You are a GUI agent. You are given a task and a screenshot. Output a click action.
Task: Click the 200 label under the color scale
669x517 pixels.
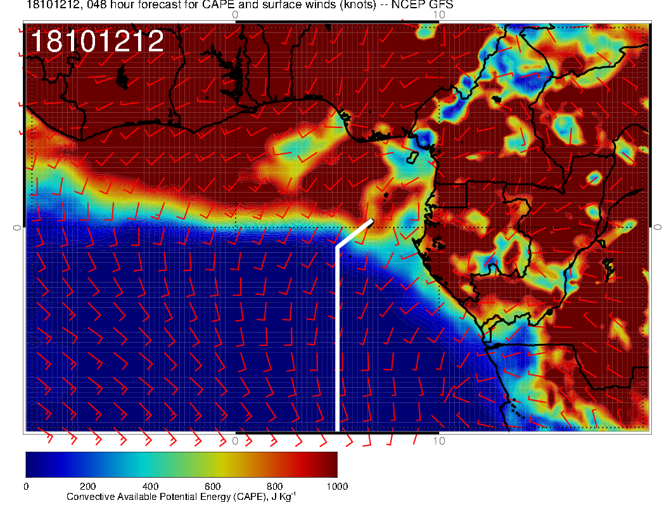pyautogui.click(x=88, y=487)
